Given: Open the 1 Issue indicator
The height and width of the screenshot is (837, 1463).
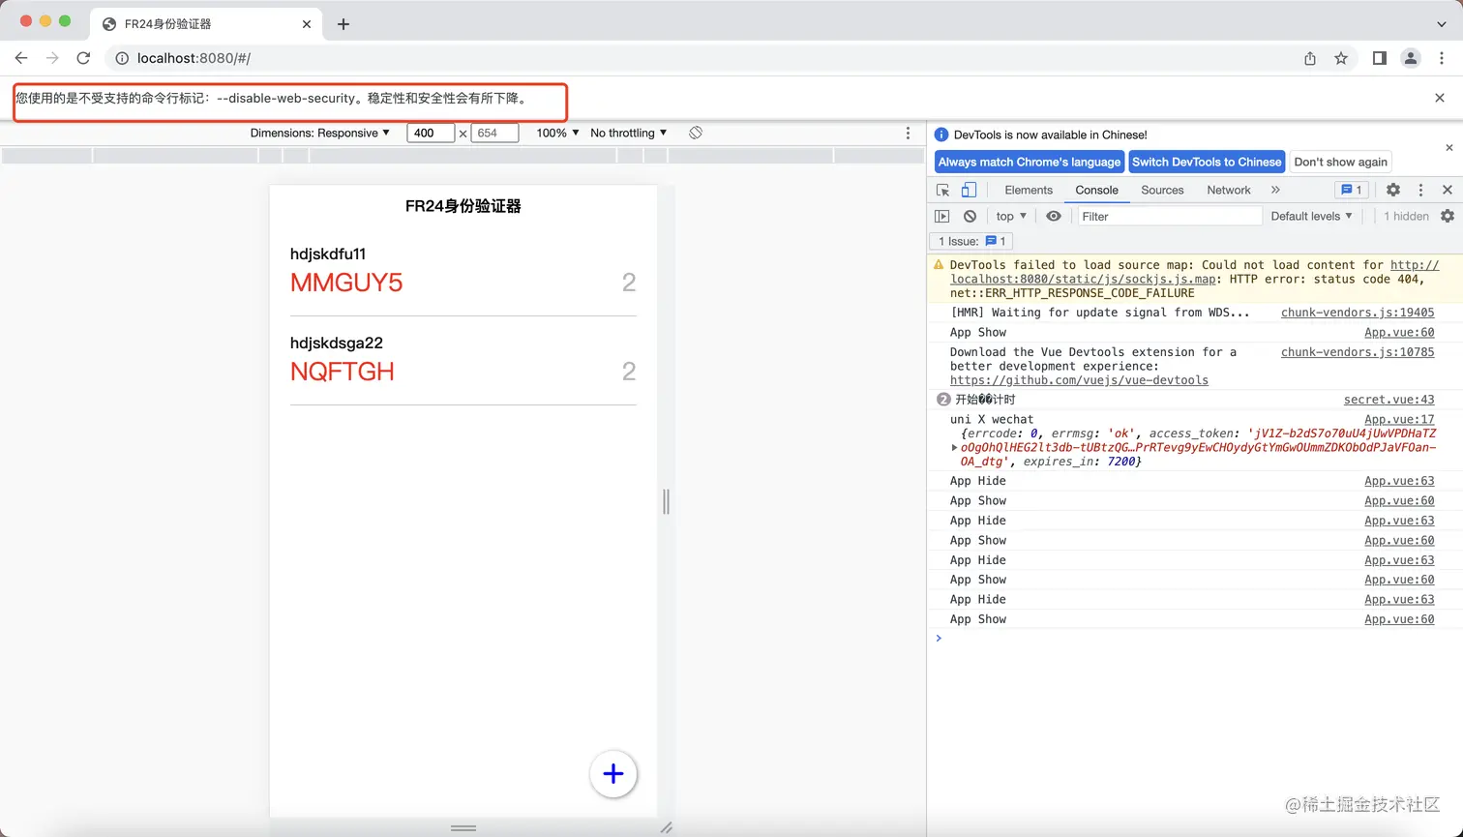Looking at the screenshot, I should click(x=971, y=241).
